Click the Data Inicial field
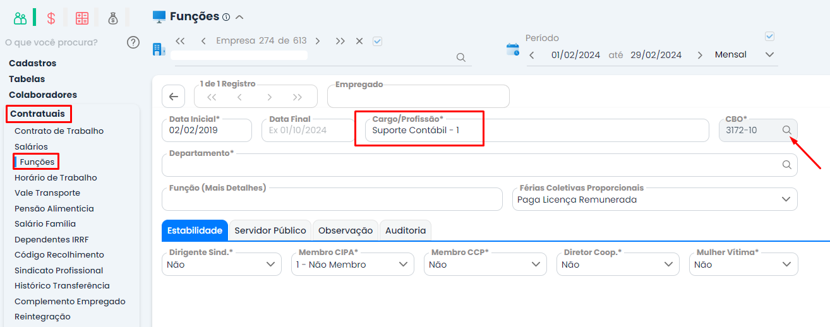Viewport: 830px width, 327px height. [x=207, y=131]
